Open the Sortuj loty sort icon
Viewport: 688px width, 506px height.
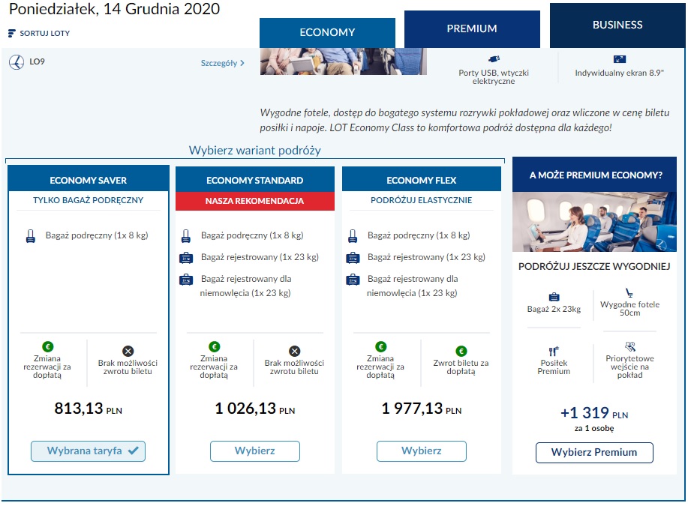pos(12,33)
